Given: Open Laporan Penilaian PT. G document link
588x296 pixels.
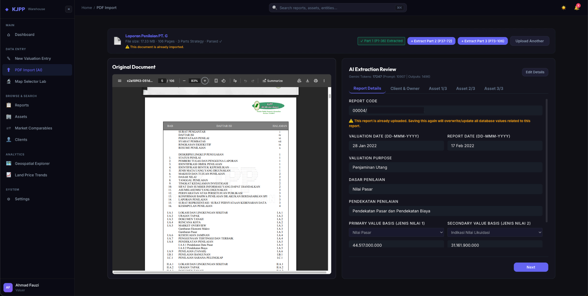Looking at the screenshot, I should 146,36.
